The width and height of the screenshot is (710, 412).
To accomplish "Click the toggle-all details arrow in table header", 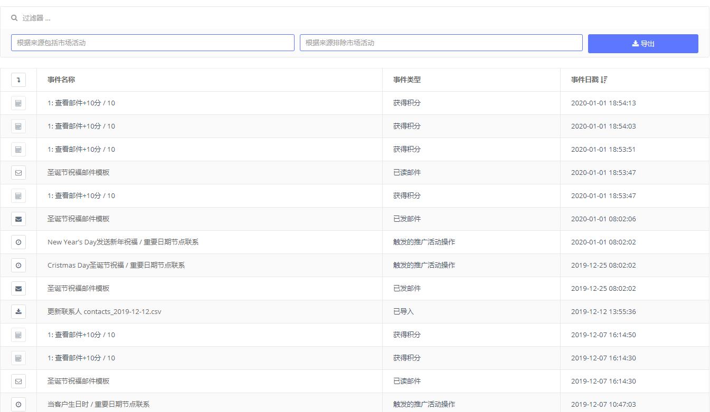I will 18,80.
